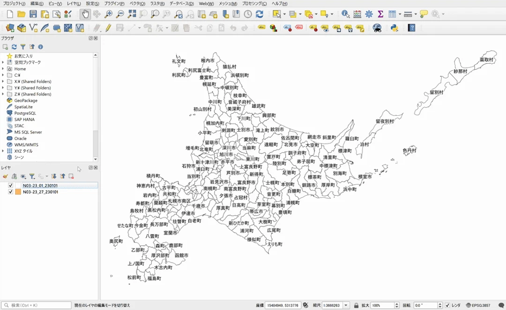This screenshot has height=310, width=506.
Task: Refresh the map canvas with the blue arrows icon
Action: click(260, 14)
